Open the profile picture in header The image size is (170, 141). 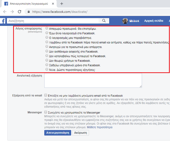[x=125, y=21]
